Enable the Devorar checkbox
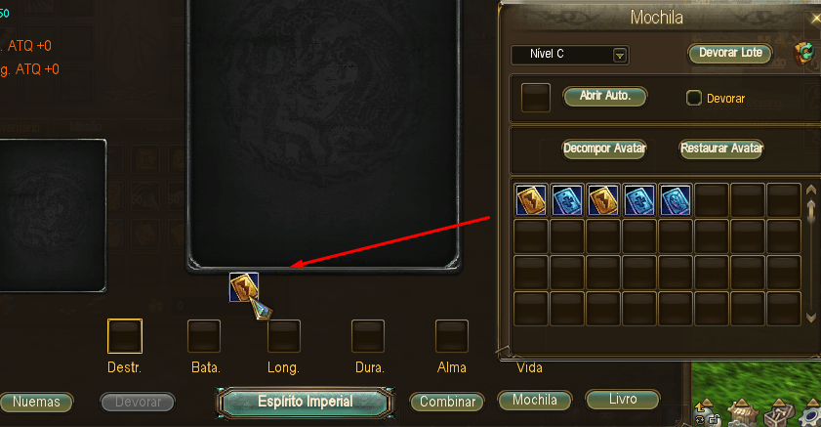The image size is (821, 427). tap(694, 98)
